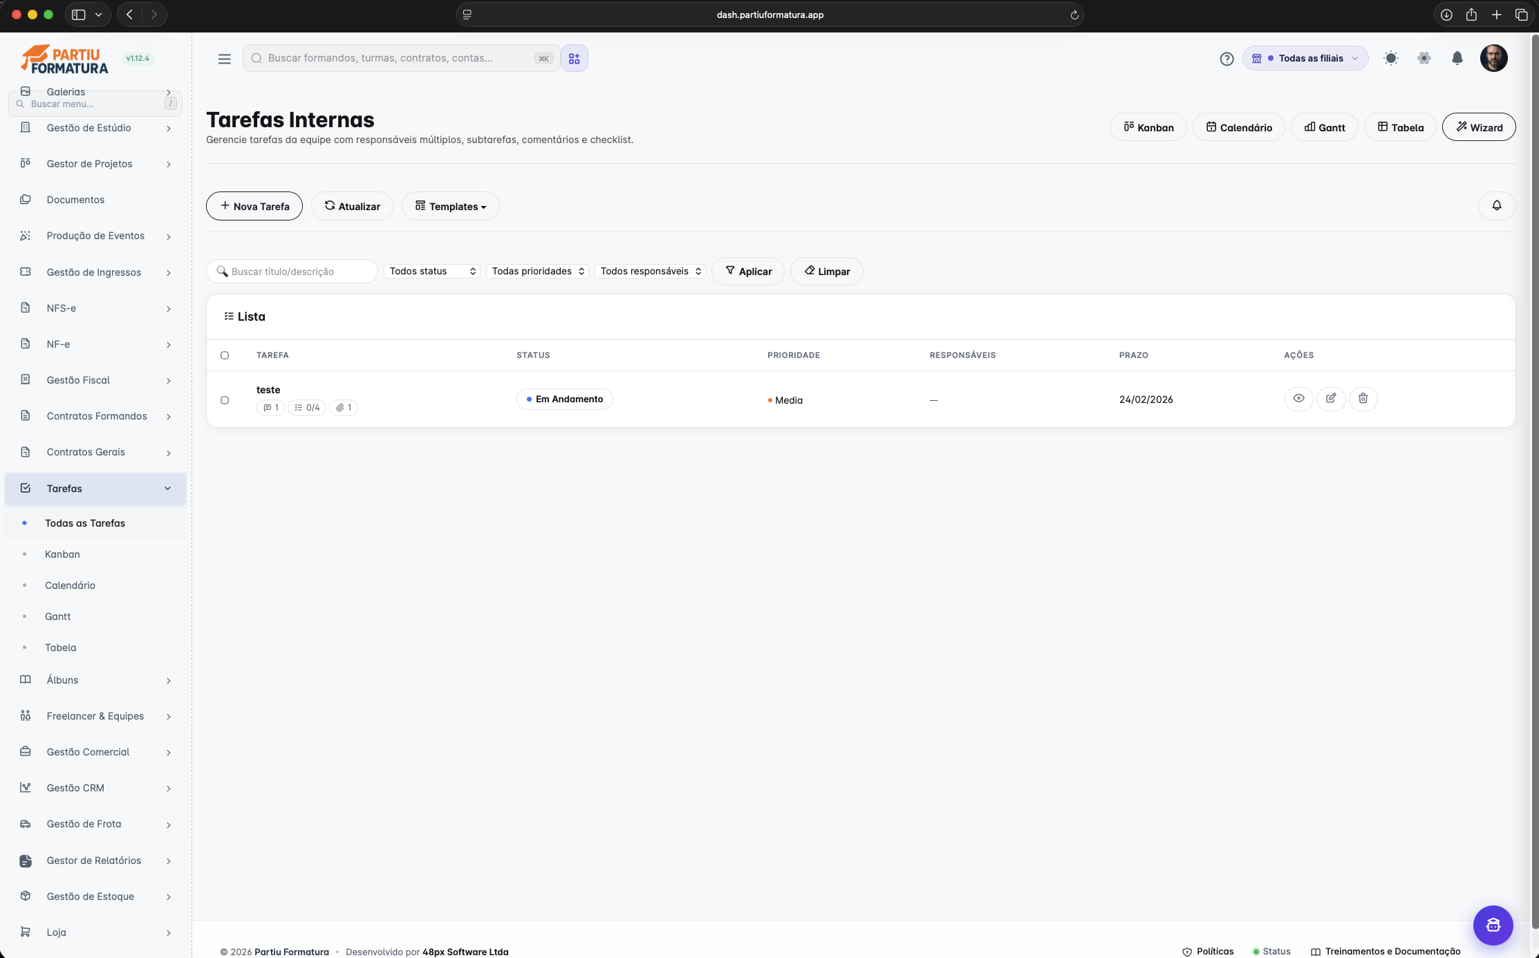Click the Safari share icon
This screenshot has width=1539, height=958.
click(1471, 15)
